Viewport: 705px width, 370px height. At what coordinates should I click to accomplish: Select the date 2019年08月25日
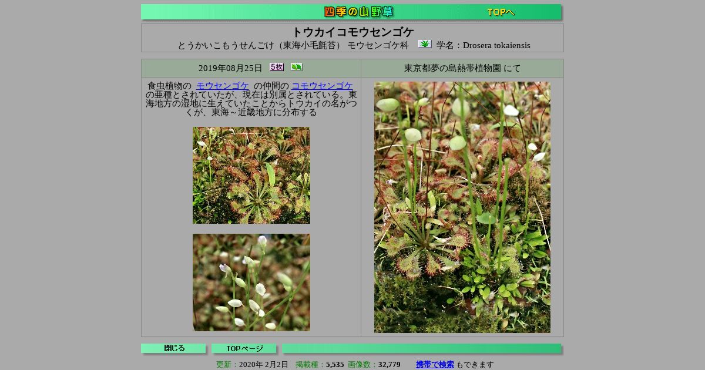(x=230, y=68)
